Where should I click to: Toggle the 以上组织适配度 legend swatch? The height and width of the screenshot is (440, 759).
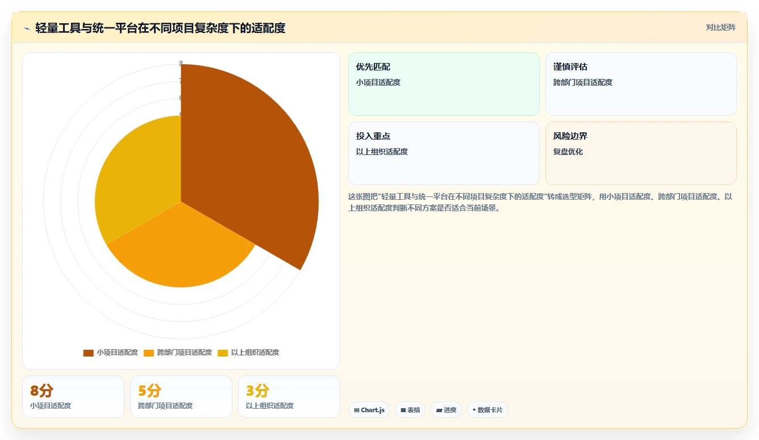click(x=223, y=353)
